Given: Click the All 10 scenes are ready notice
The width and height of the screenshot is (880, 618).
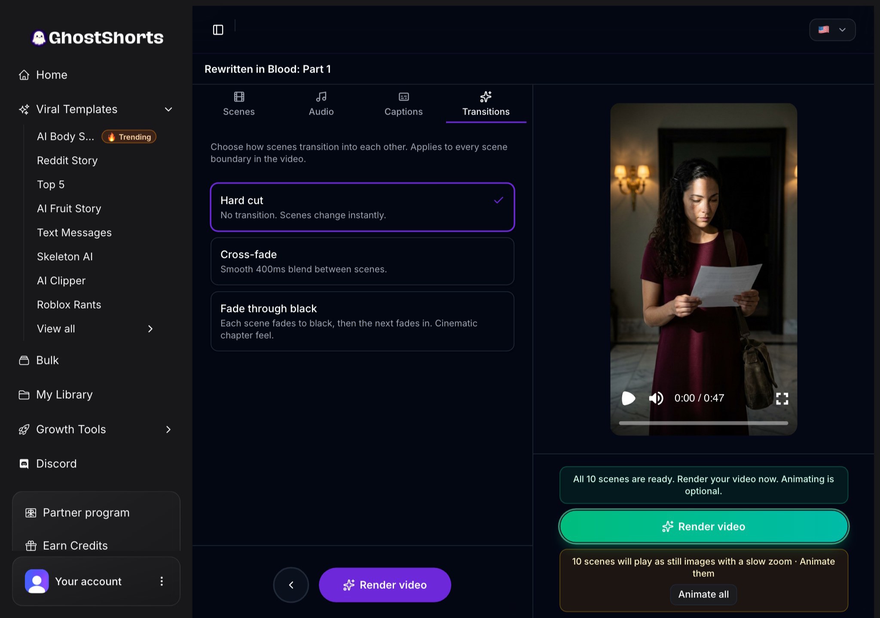Looking at the screenshot, I should pos(703,485).
